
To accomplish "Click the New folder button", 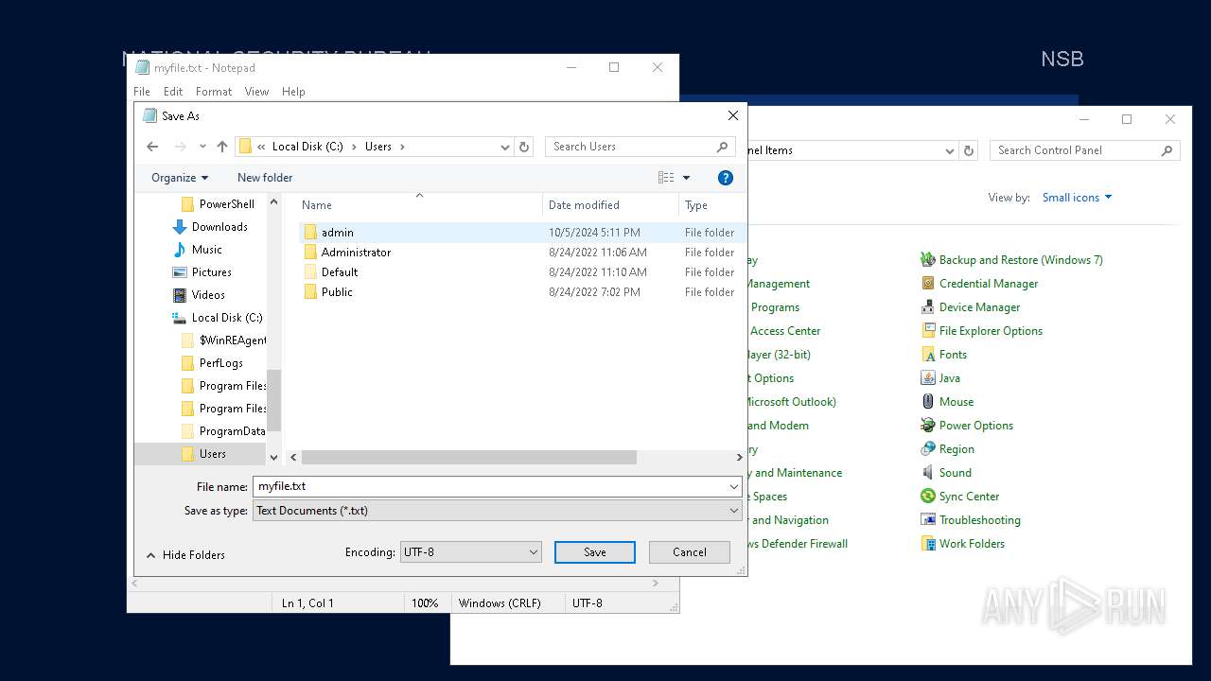I will point(265,178).
